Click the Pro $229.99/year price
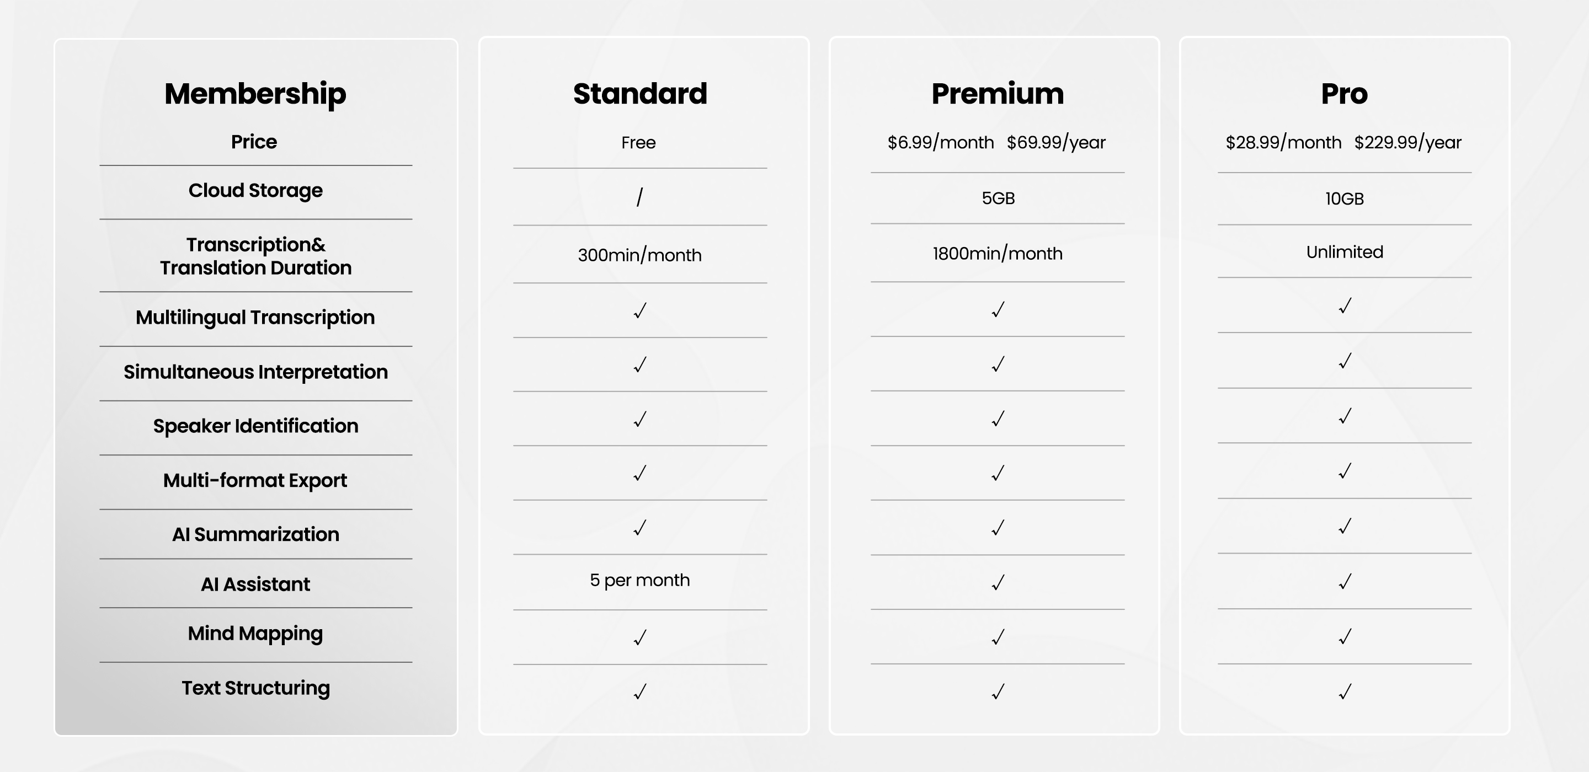The height and width of the screenshot is (772, 1589). pos(1407,142)
